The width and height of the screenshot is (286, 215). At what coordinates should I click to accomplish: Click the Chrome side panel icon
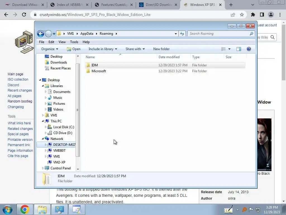click(x=262, y=15)
